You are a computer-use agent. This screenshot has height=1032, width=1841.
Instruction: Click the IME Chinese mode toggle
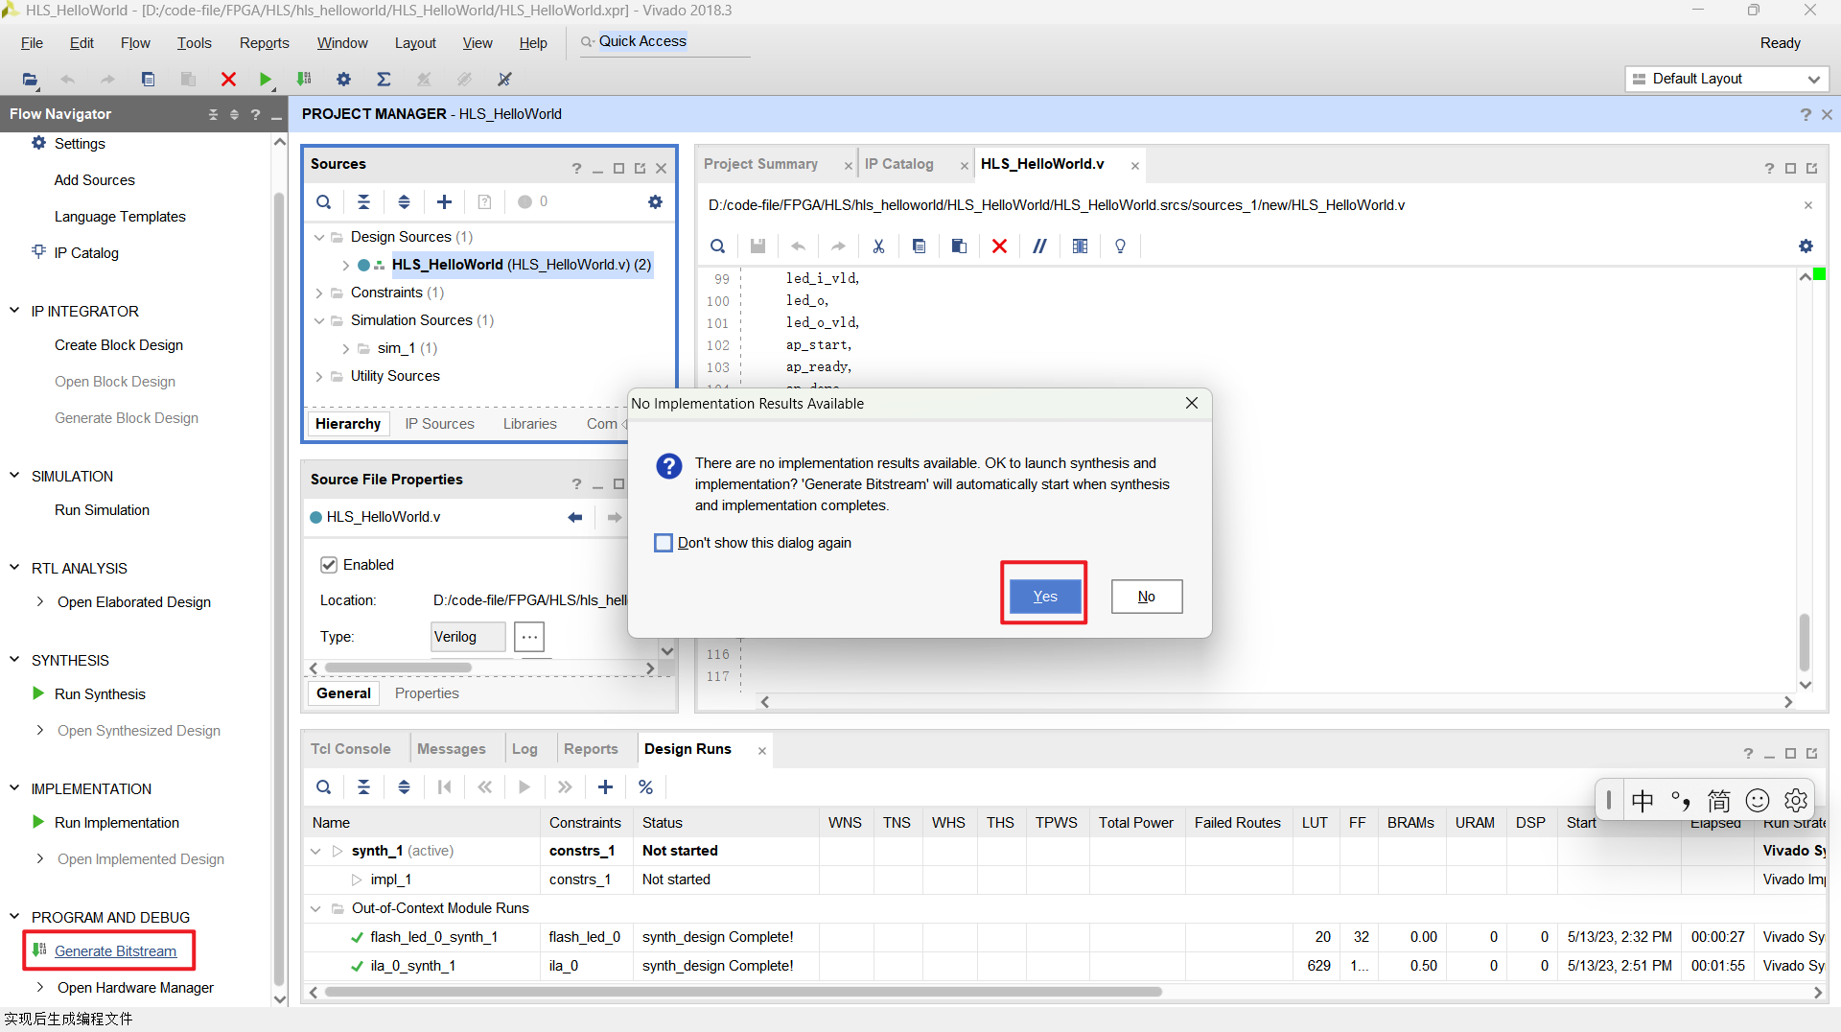click(1643, 801)
